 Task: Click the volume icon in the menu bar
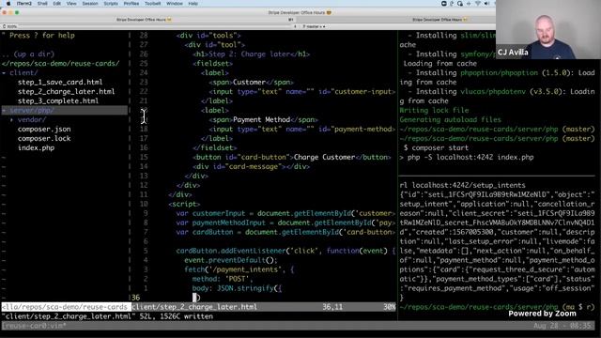(486, 4)
